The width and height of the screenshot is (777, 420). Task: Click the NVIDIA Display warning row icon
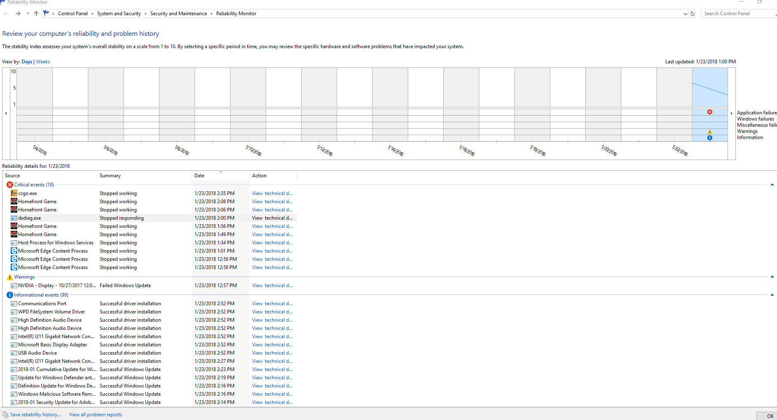point(14,285)
